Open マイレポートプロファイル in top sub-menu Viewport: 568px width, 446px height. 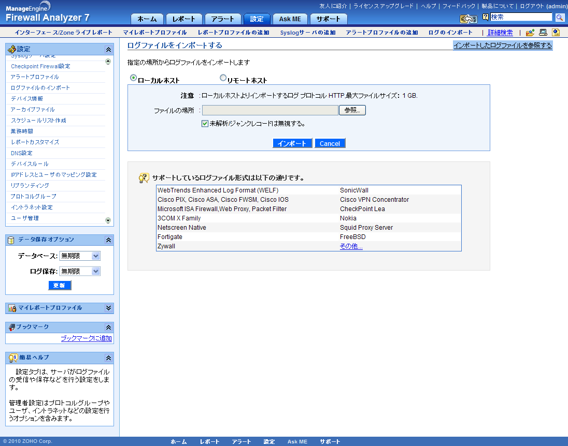pos(154,33)
